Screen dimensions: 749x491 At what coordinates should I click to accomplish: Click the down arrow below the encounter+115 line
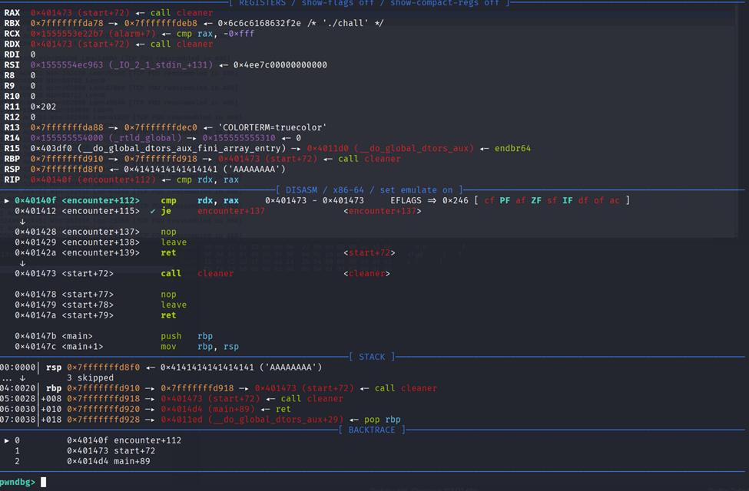(x=22, y=221)
